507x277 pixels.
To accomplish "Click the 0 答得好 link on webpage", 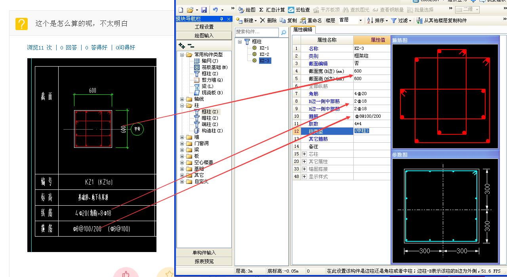I will (96, 47).
